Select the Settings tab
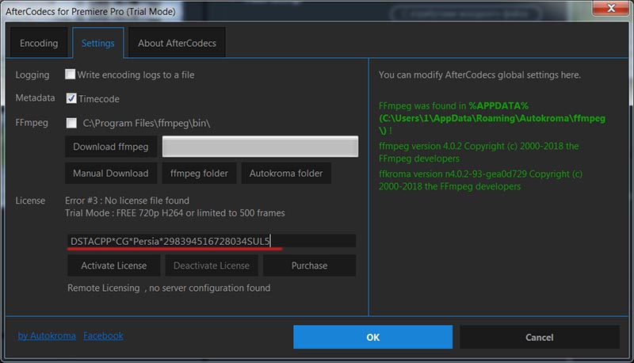This screenshot has width=634, height=363. [97, 43]
